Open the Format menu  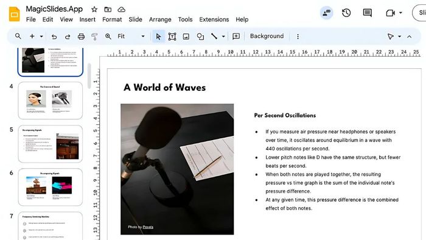tap(112, 19)
